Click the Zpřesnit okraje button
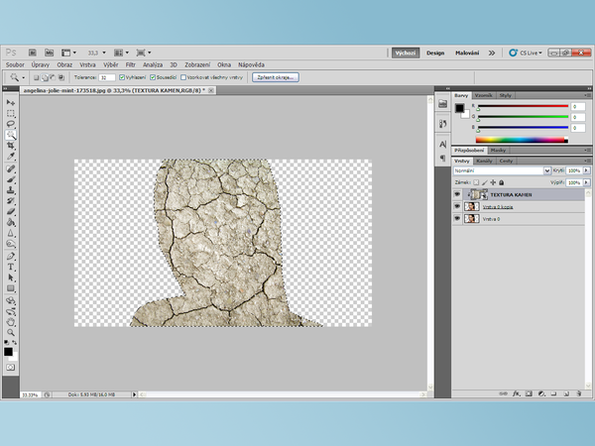This screenshot has height=446, width=595. point(276,76)
